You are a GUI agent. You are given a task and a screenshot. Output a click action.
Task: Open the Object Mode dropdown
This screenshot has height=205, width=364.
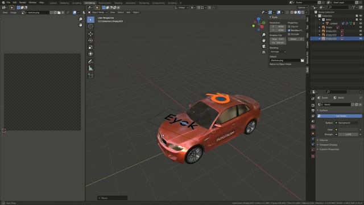pos(98,13)
